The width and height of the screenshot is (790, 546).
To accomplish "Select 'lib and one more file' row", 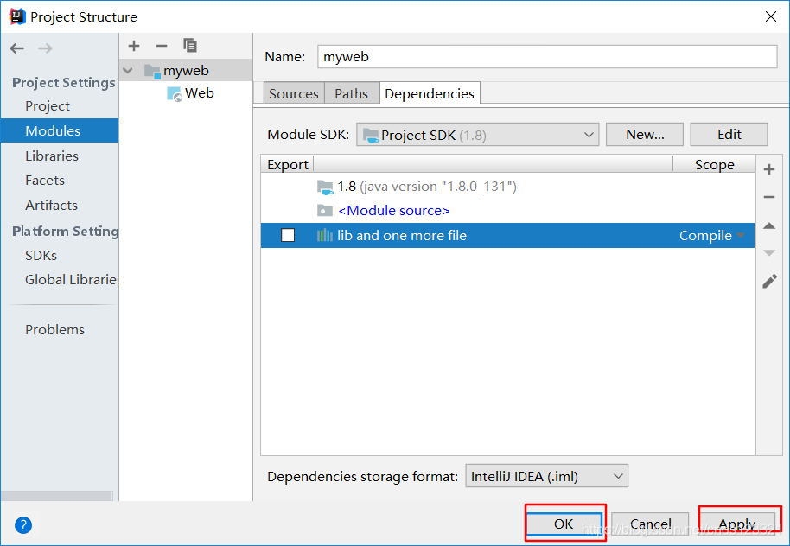I will click(507, 235).
